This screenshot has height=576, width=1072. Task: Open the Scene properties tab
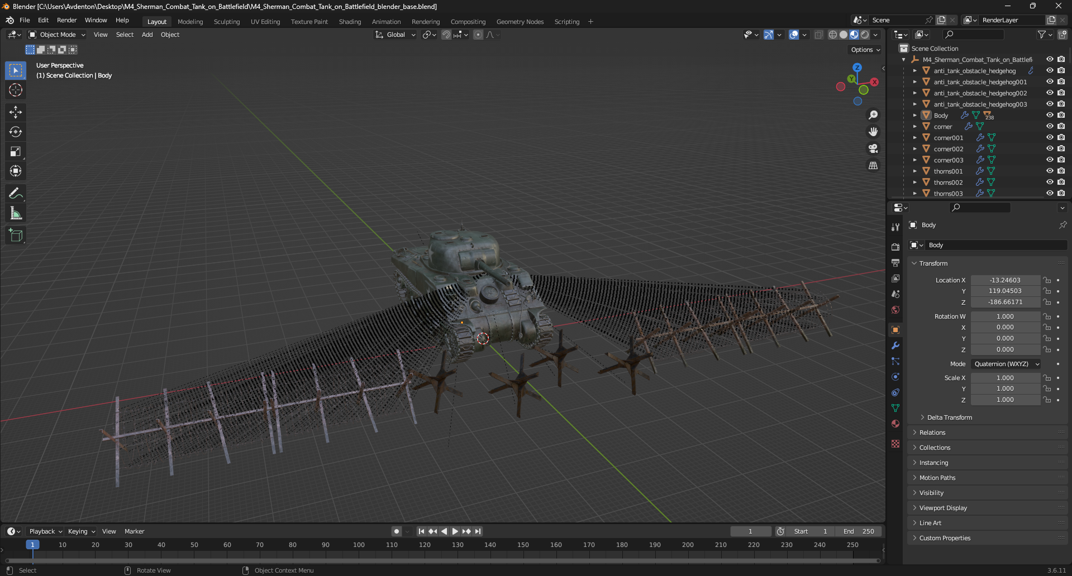click(x=895, y=294)
